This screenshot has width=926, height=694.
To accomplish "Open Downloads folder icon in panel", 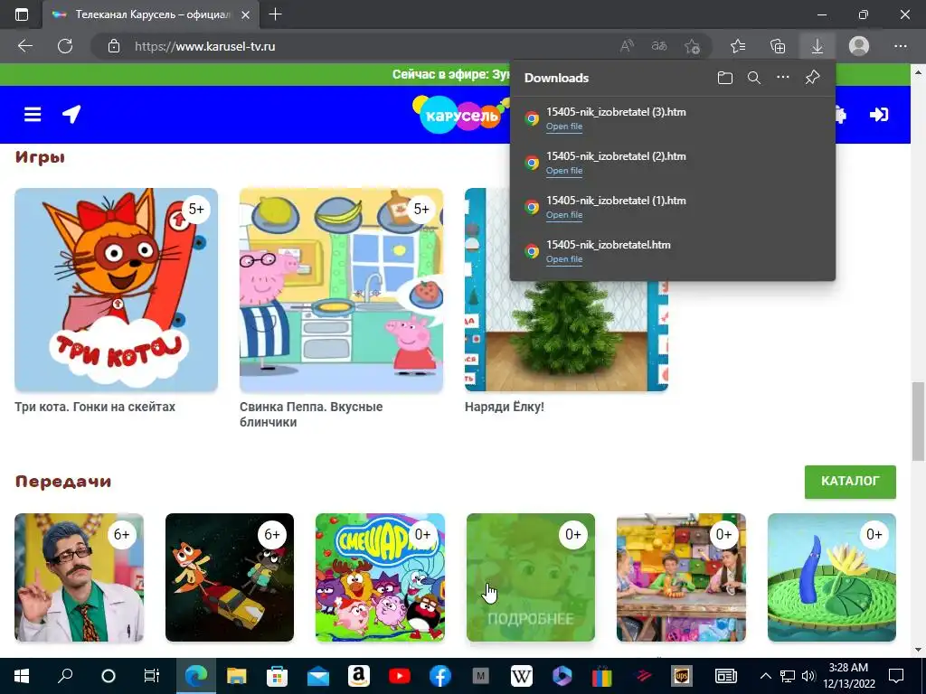I will 725,78.
